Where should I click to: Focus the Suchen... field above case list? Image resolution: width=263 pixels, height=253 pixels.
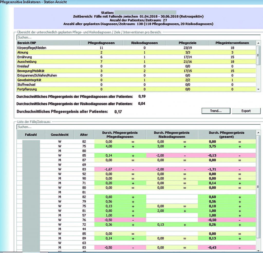coord(138,127)
